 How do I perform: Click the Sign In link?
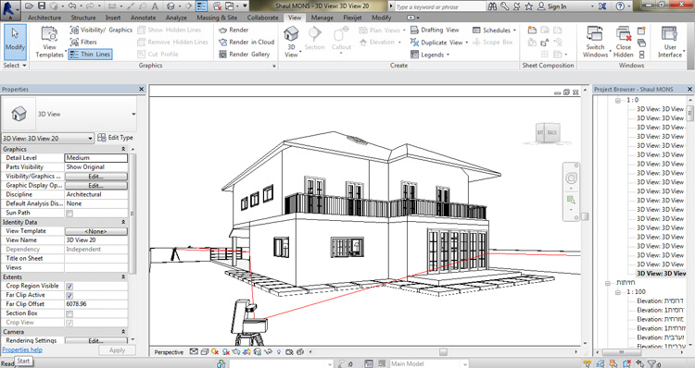point(552,6)
